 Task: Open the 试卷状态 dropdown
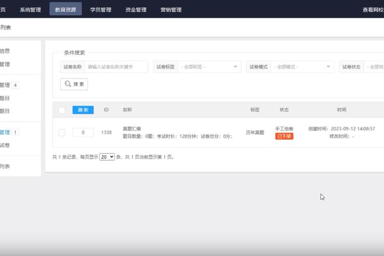pyautogui.click(x=374, y=67)
